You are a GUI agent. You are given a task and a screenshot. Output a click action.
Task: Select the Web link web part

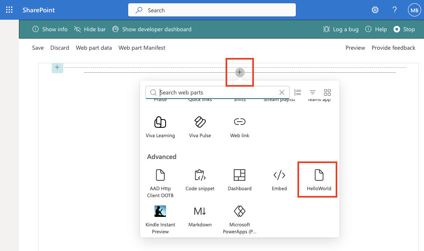[x=240, y=127]
